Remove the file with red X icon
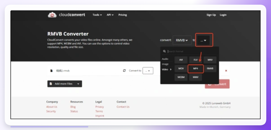The height and width of the screenshot is (130, 271). pos(226,71)
